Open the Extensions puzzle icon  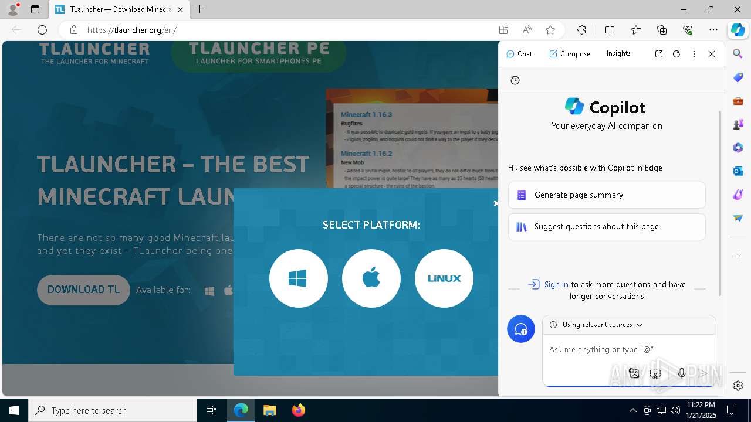pyautogui.click(x=581, y=30)
